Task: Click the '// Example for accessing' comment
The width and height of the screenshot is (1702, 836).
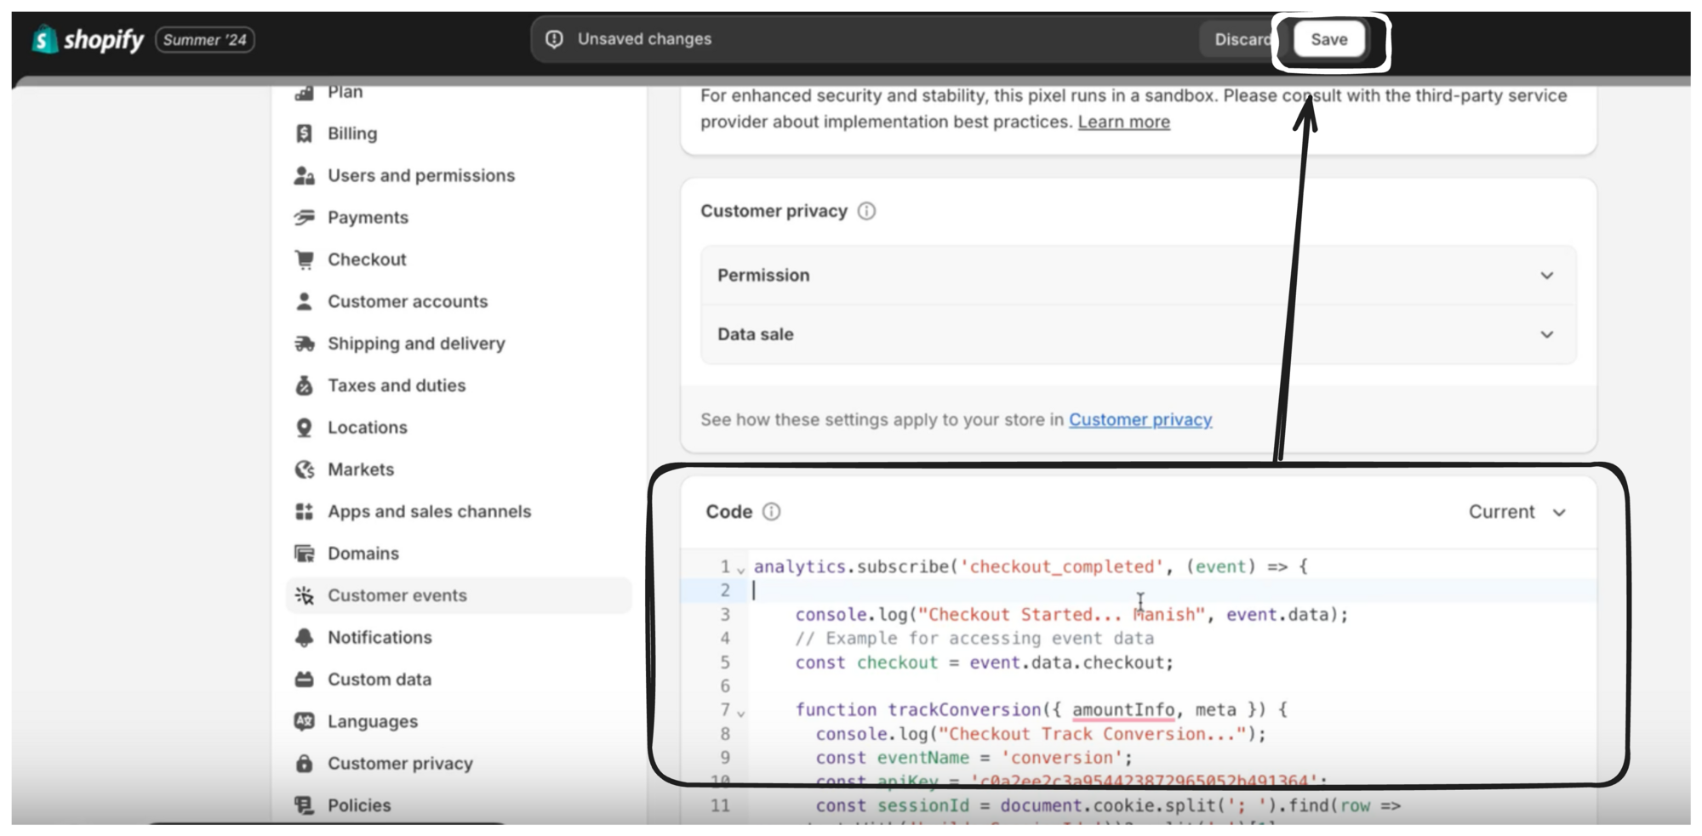Action: coord(974,638)
